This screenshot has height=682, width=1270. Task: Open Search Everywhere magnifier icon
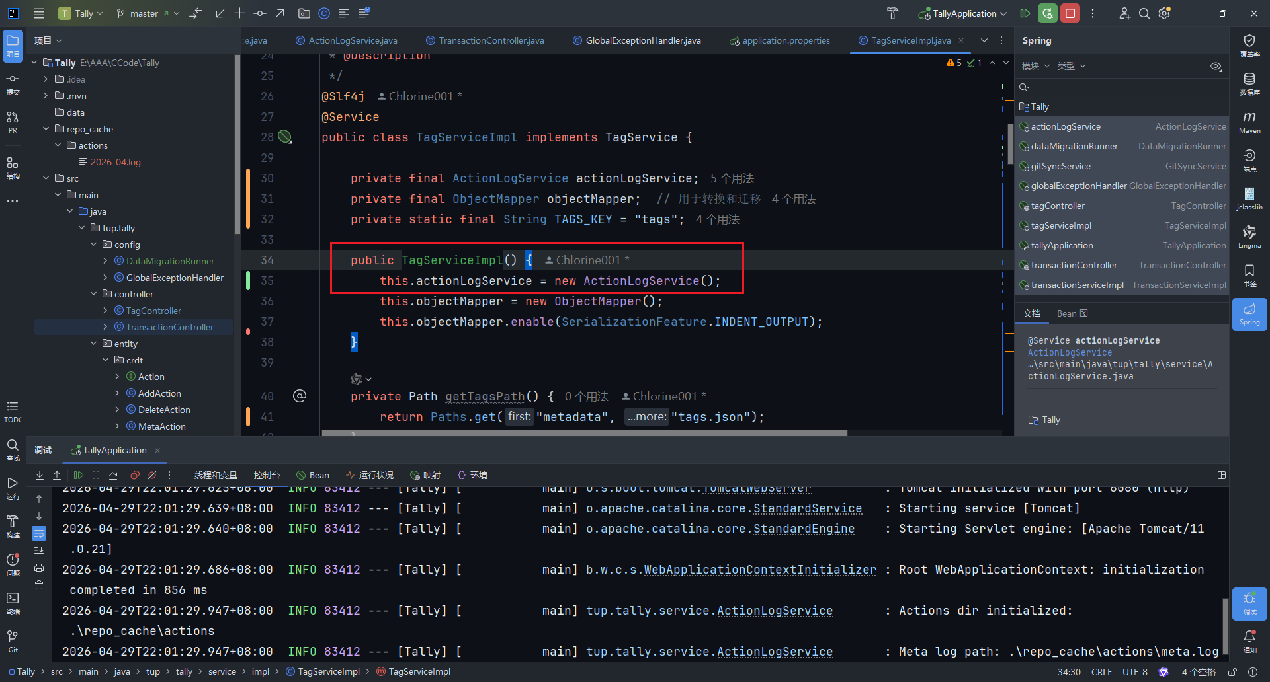pos(1144,13)
